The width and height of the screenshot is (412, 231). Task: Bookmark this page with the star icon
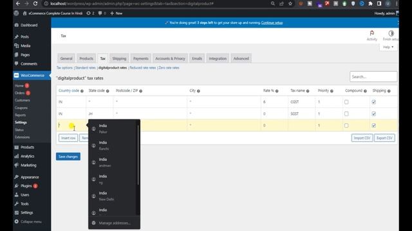click(x=290, y=4)
